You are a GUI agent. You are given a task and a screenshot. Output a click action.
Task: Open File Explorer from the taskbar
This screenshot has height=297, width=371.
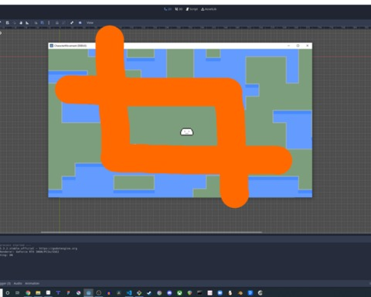tap(38, 293)
